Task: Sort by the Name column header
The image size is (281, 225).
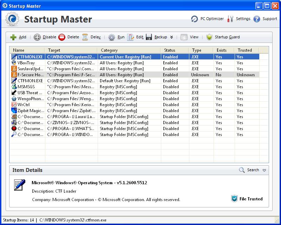Action: click(x=27, y=50)
